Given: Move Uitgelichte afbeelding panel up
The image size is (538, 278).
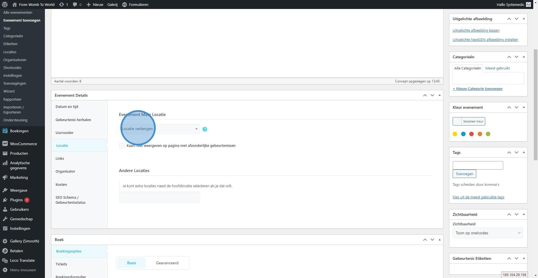Looking at the screenshot, I should click(509, 19).
